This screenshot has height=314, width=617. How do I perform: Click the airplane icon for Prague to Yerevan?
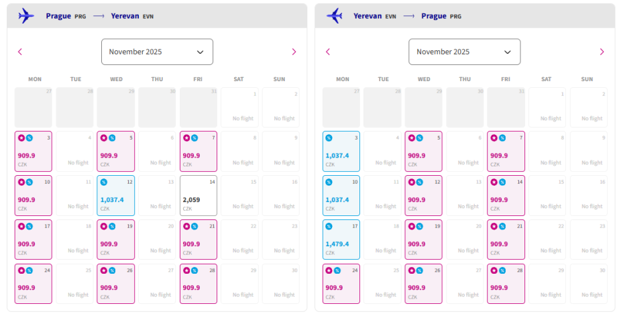click(x=26, y=15)
